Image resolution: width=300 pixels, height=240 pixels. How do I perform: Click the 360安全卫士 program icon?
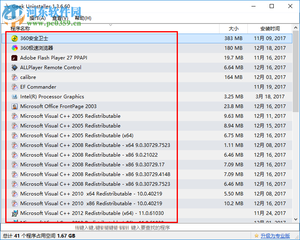click(x=15, y=38)
